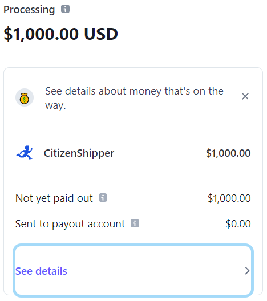Click the Not yet paid out label
The image size is (267, 301).
[x=54, y=198]
